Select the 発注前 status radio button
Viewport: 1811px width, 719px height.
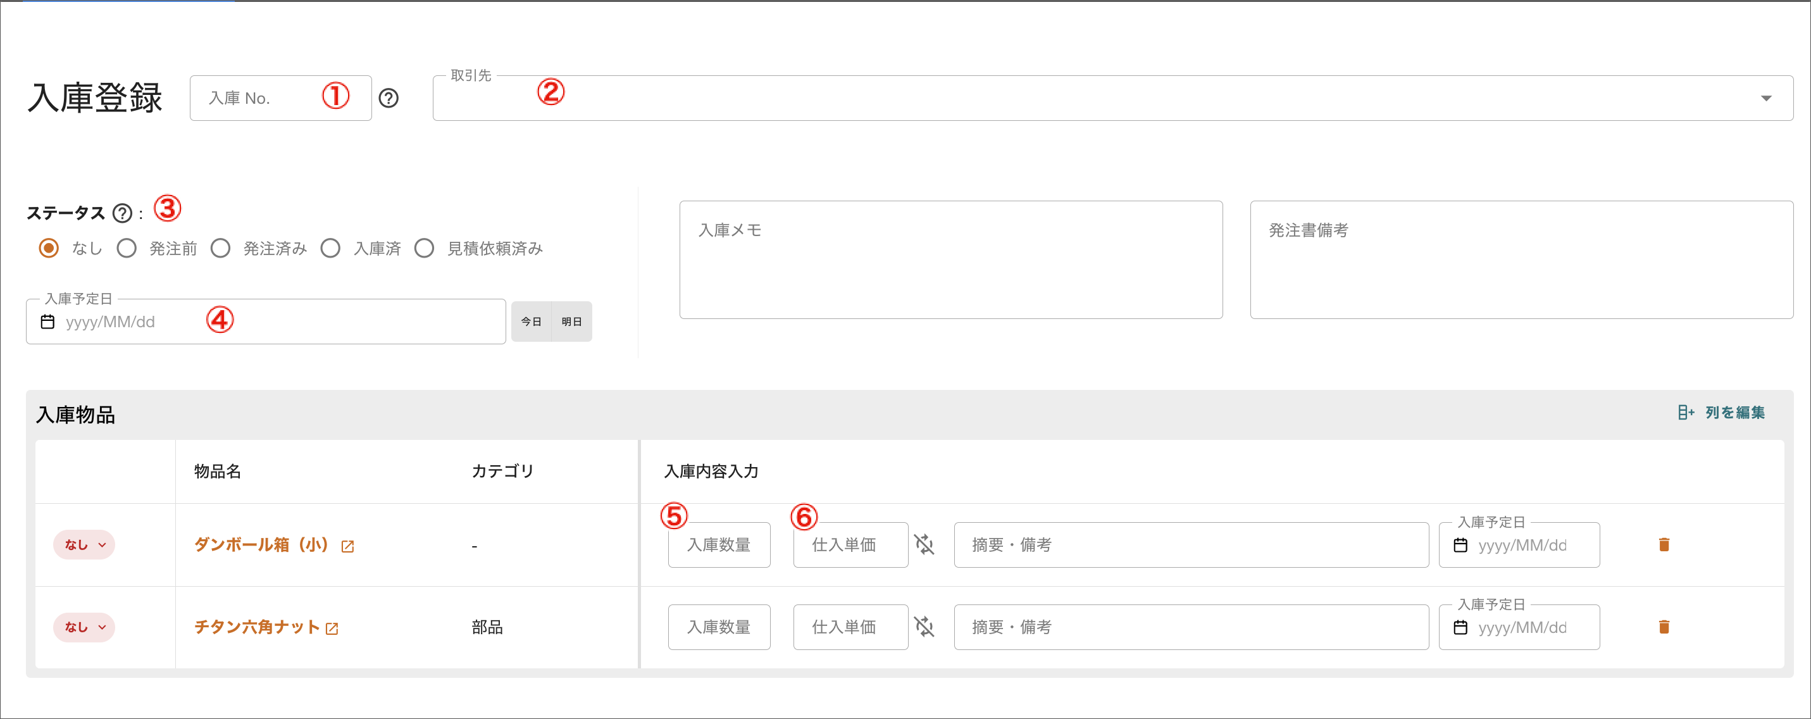pos(127,248)
